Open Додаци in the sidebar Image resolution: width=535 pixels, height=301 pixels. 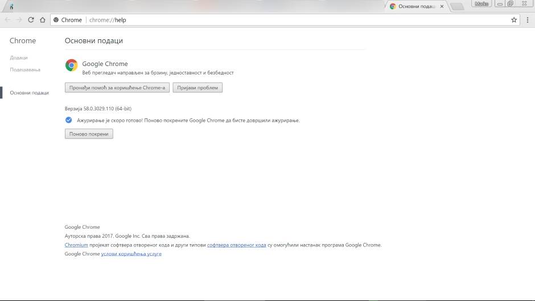tap(19, 57)
